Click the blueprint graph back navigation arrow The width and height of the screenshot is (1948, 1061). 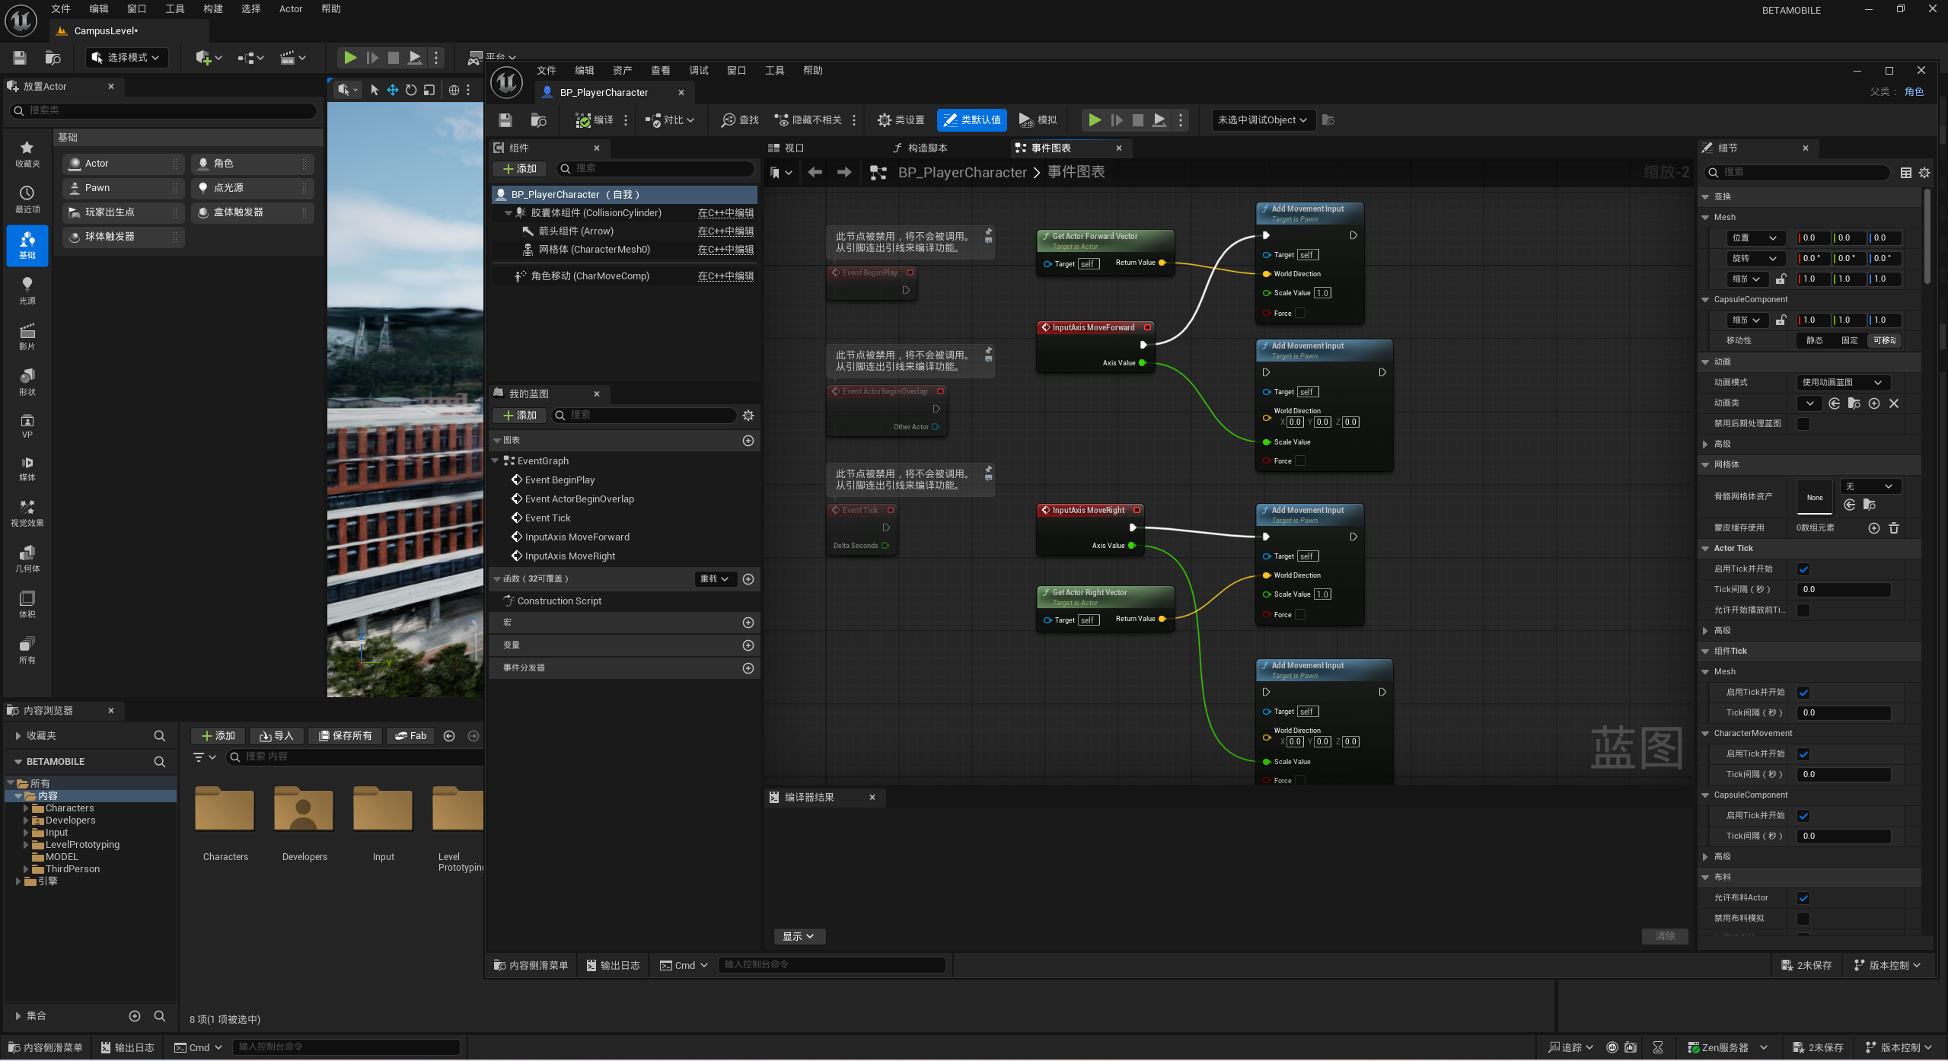tap(815, 173)
